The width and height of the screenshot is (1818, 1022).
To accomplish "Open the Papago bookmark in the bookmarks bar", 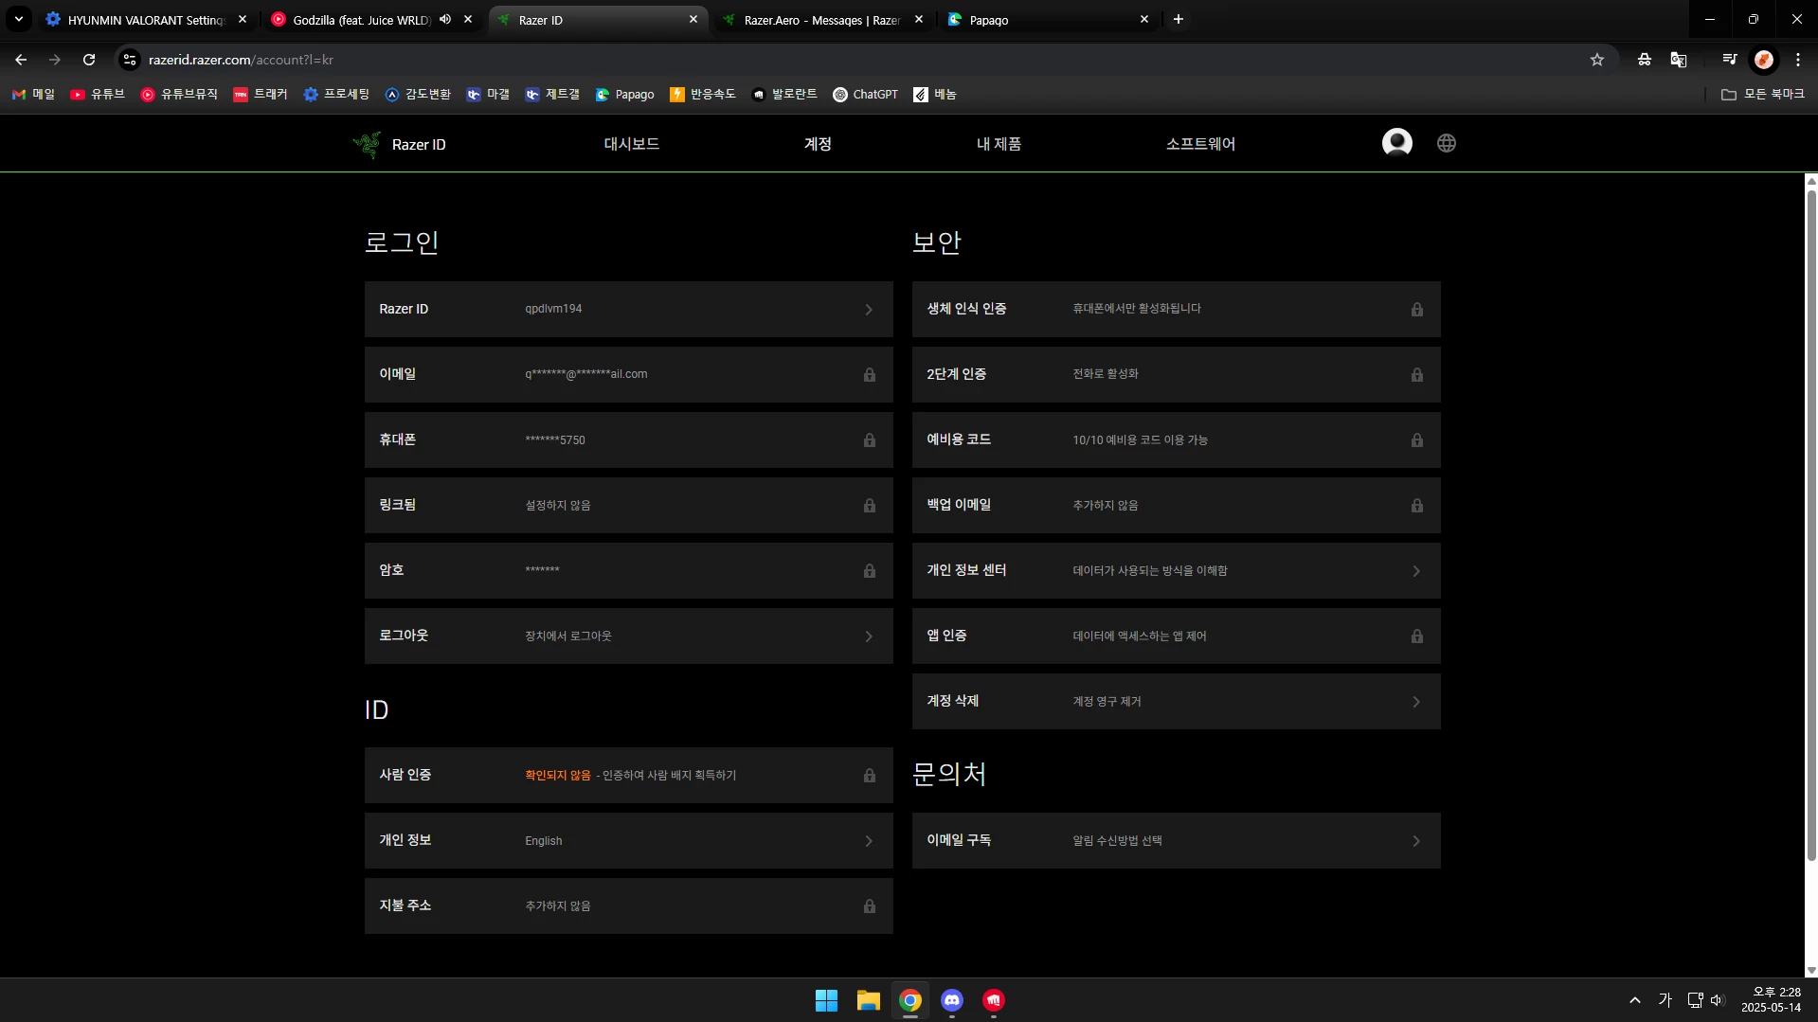I will click(x=624, y=95).
